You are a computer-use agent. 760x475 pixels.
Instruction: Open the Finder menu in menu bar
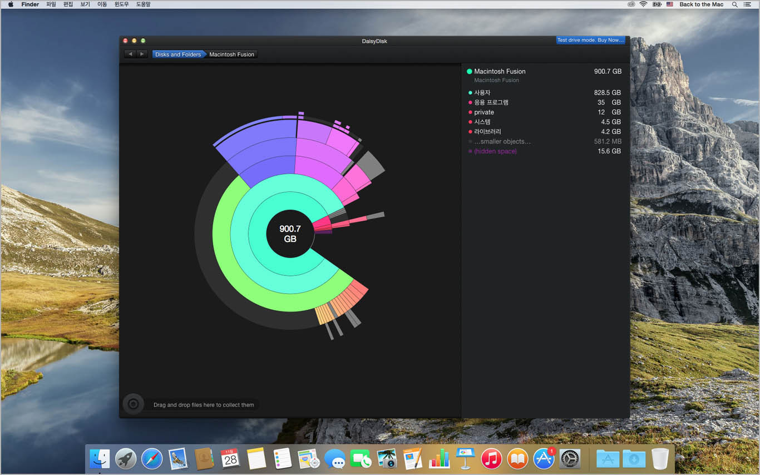pos(30,4)
